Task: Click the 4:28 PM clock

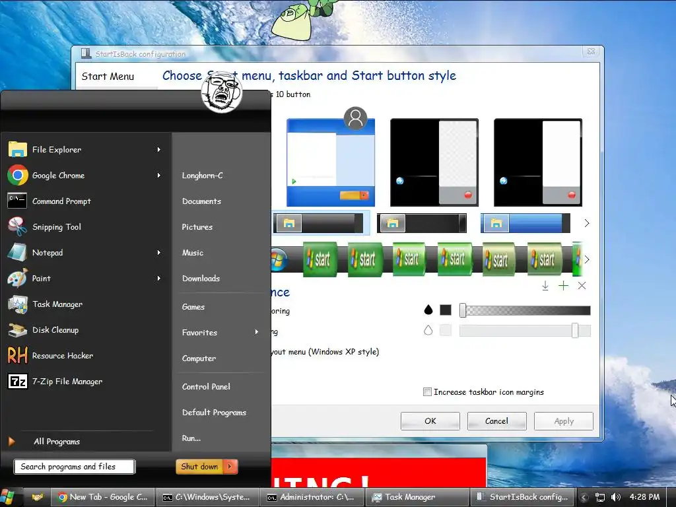Action: tap(644, 497)
